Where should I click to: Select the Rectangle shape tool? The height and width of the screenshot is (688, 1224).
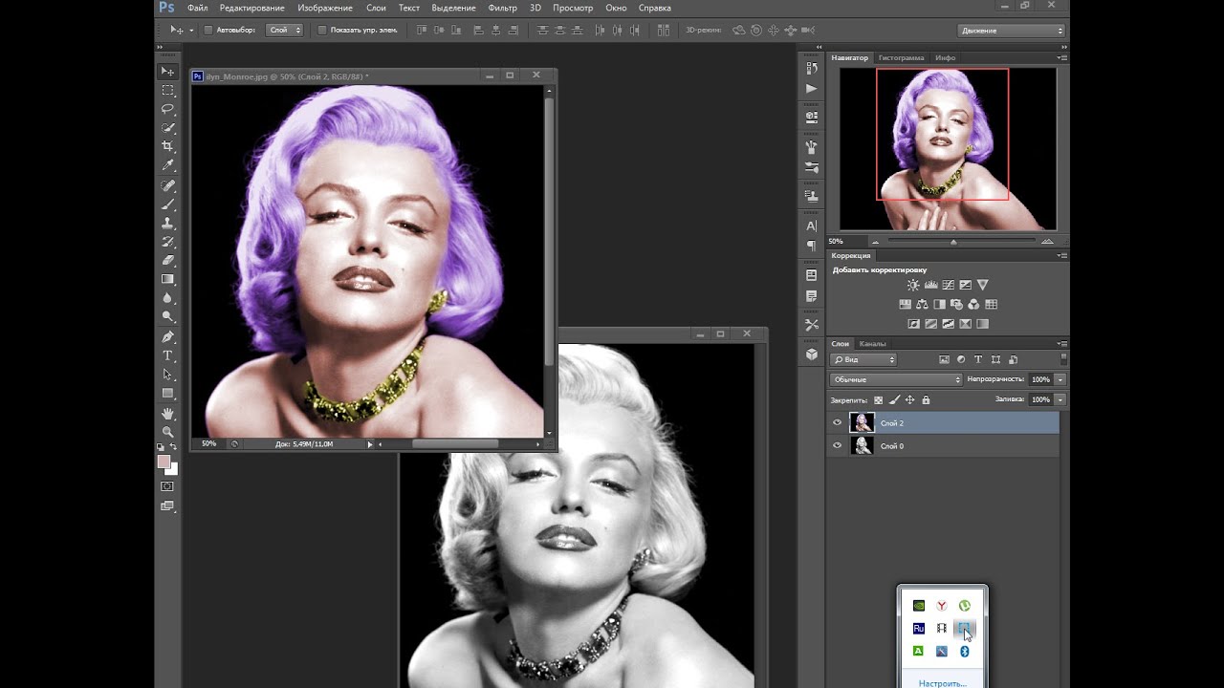(x=168, y=393)
